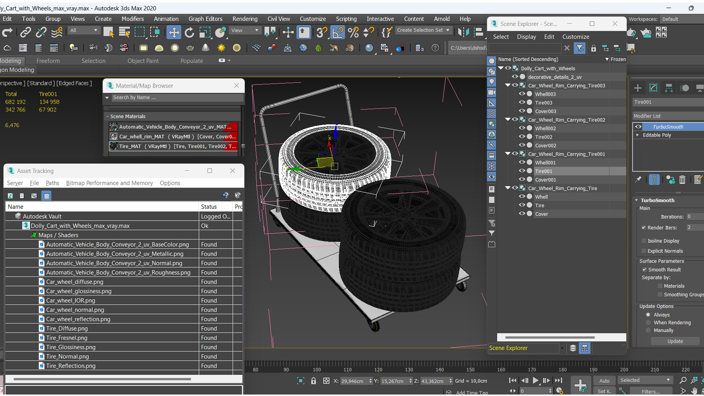This screenshot has height=396, width=704.
Task: Activate the Select and Move tool
Action: click(174, 33)
